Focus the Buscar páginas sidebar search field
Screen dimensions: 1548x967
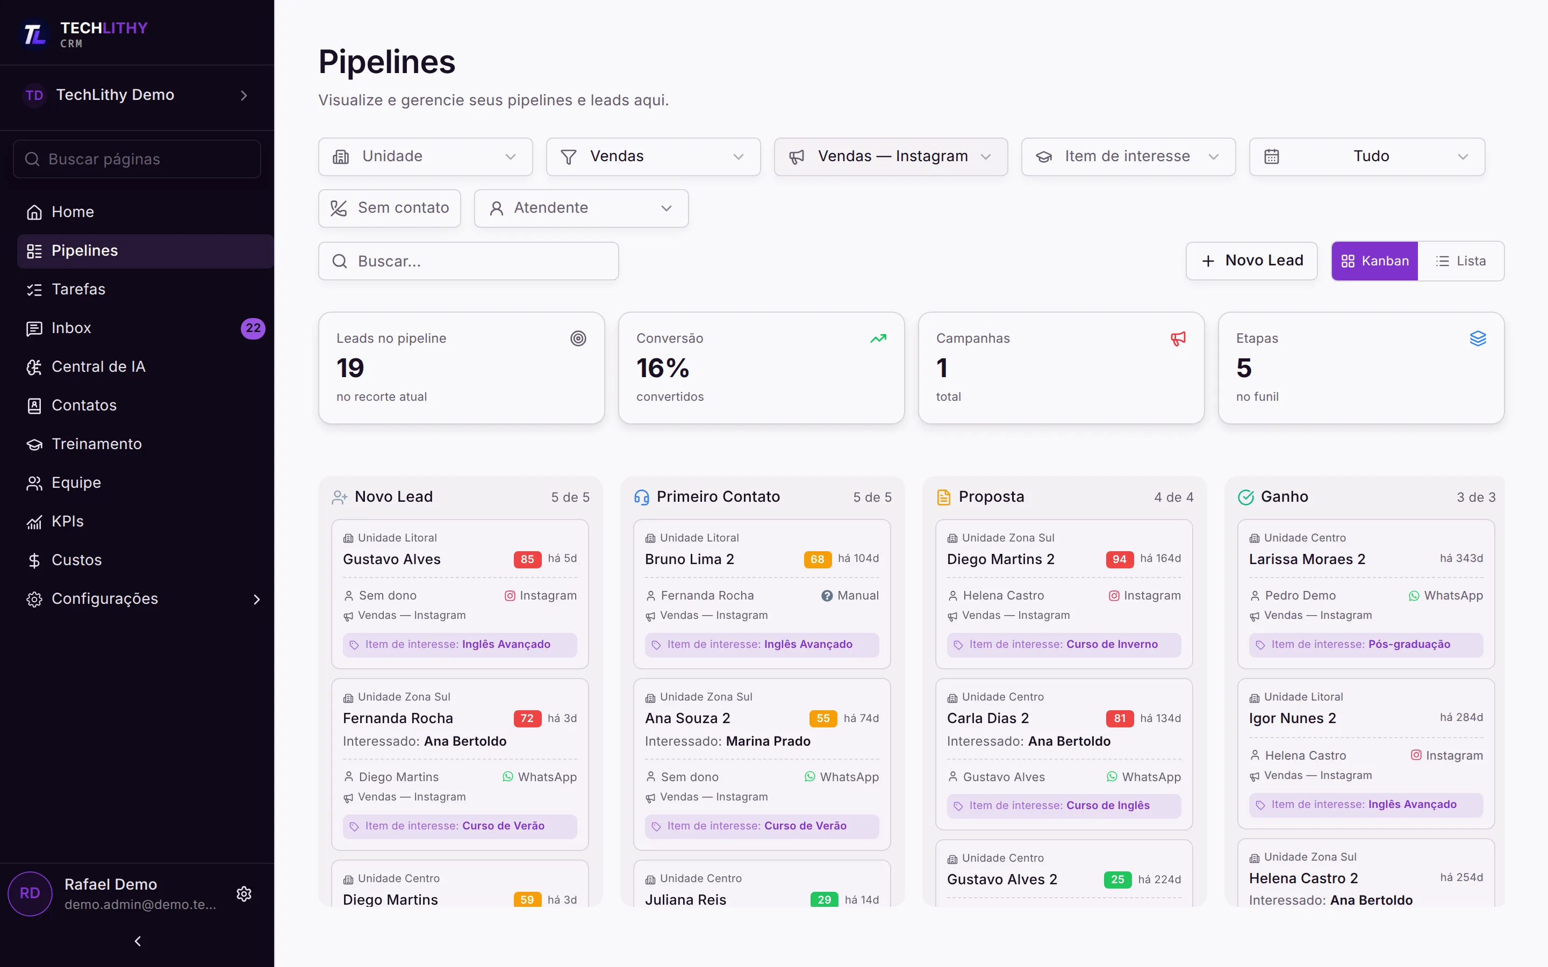pyautogui.click(x=137, y=159)
